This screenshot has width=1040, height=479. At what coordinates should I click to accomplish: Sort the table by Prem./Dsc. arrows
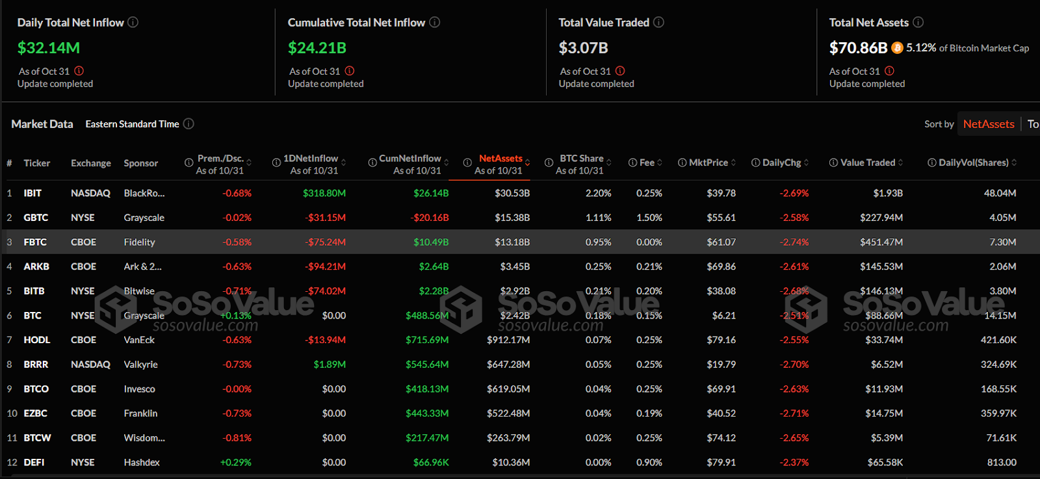point(249,162)
